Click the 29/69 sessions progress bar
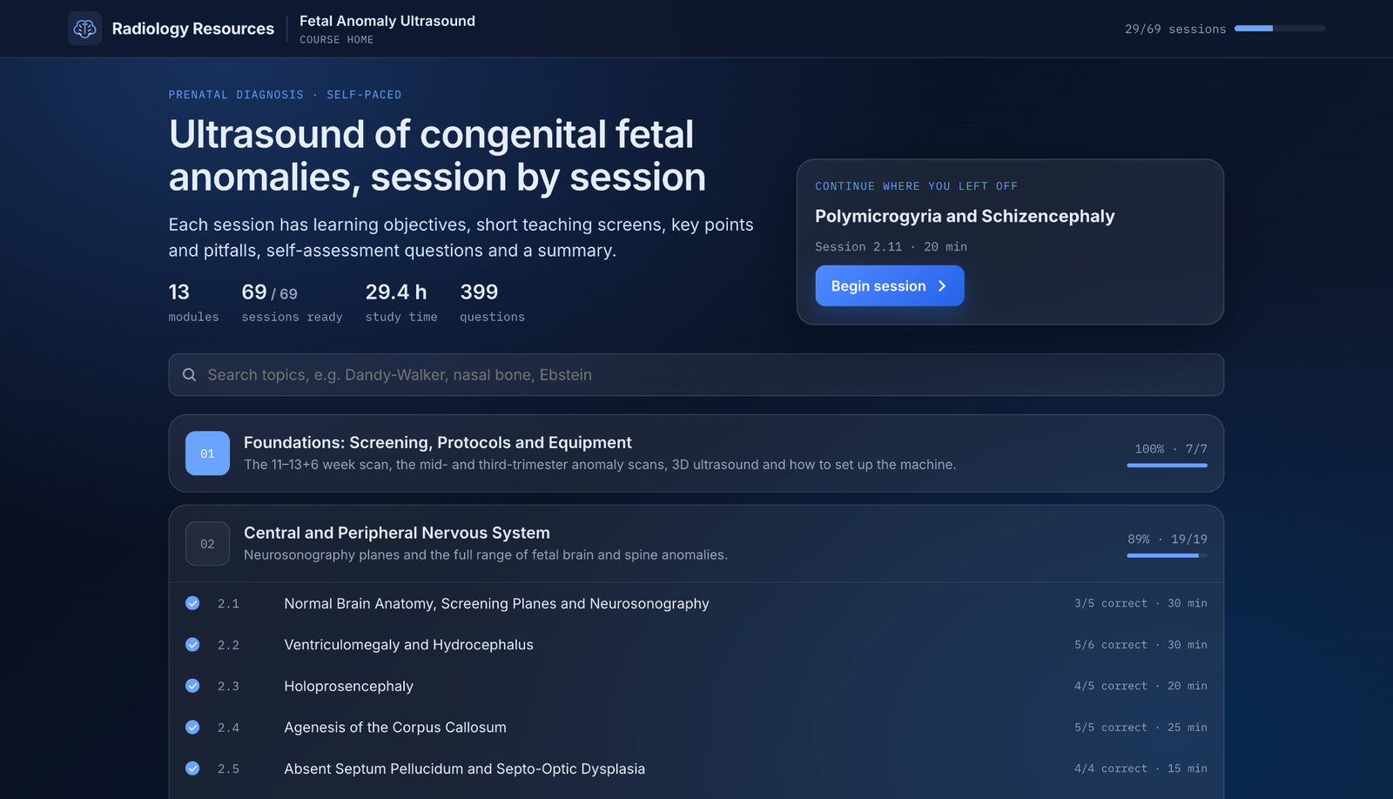The height and width of the screenshot is (799, 1393). tap(1280, 29)
